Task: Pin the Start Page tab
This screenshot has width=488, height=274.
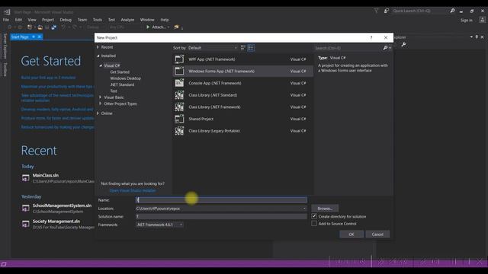Action: pos(34,37)
